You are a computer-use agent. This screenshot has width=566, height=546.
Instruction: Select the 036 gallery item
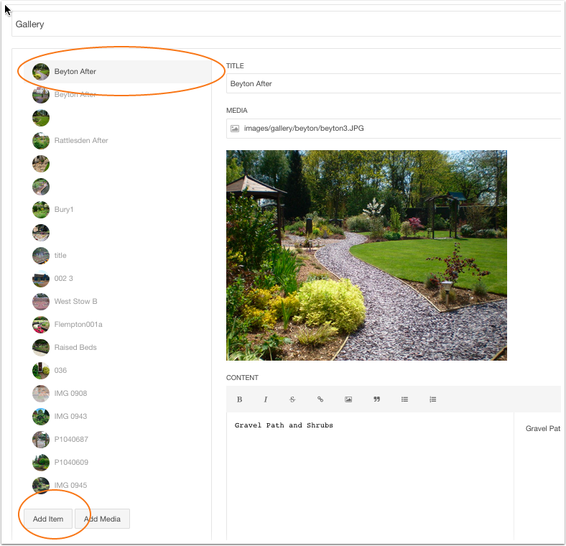117,370
